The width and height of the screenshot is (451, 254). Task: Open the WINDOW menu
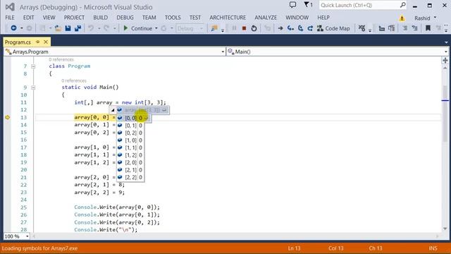297,18
